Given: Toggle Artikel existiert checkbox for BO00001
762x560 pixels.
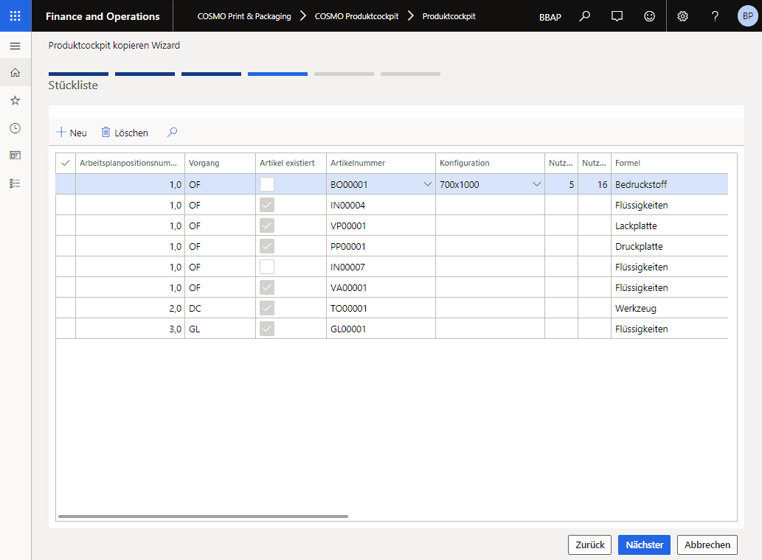Looking at the screenshot, I should pyautogui.click(x=267, y=184).
